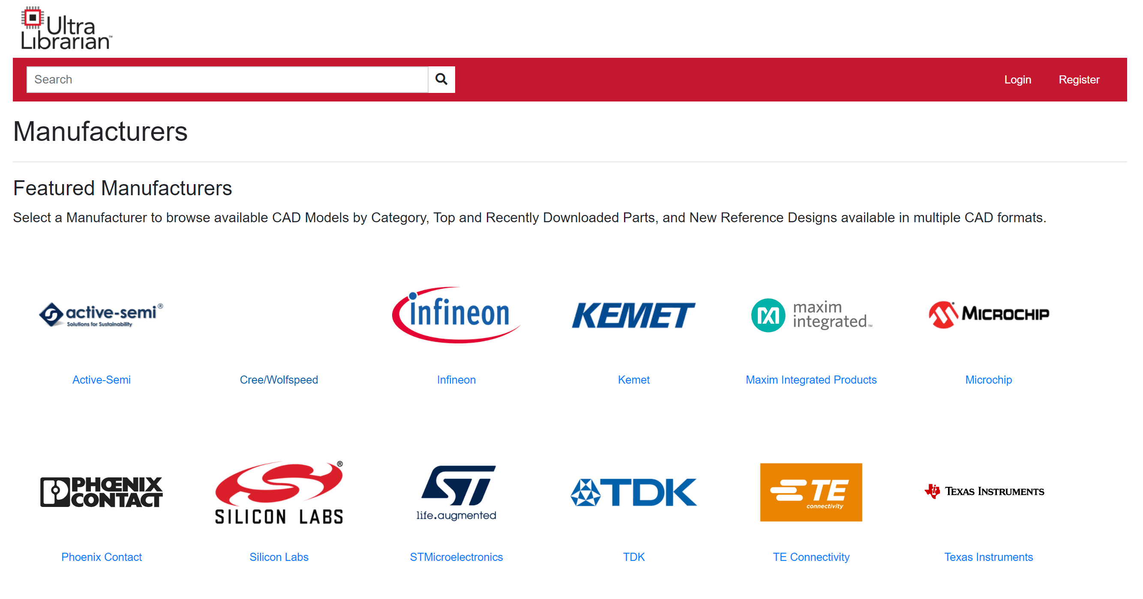1143x599 pixels.
Task: Select the Infineon logo
Action: pos(456,315)
